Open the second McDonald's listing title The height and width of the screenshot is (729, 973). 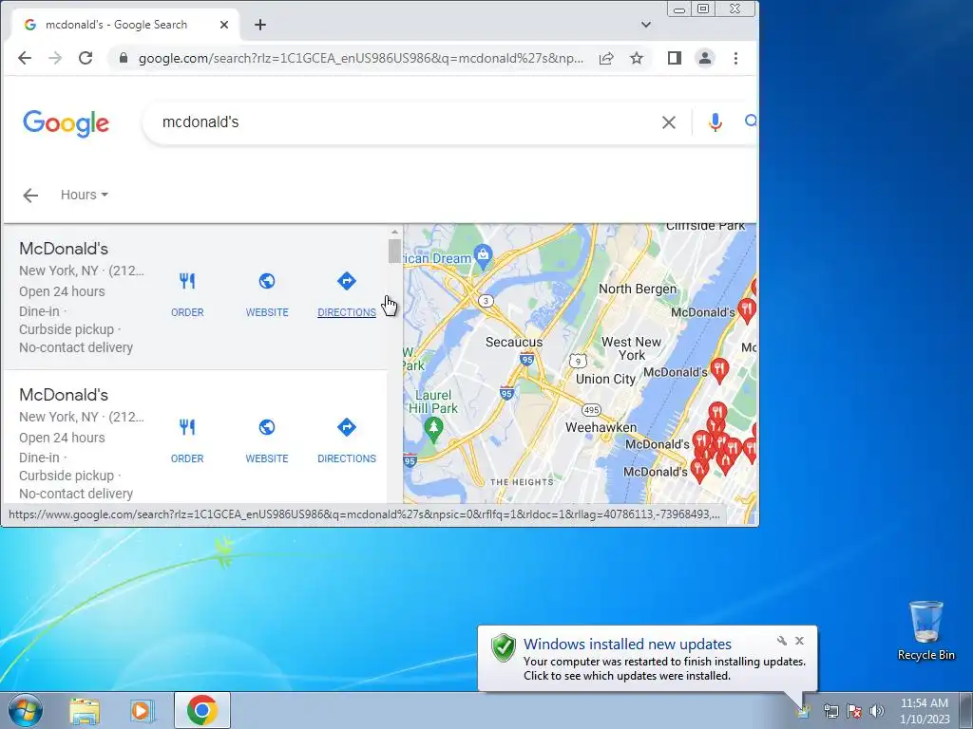(x=64, y=395)
